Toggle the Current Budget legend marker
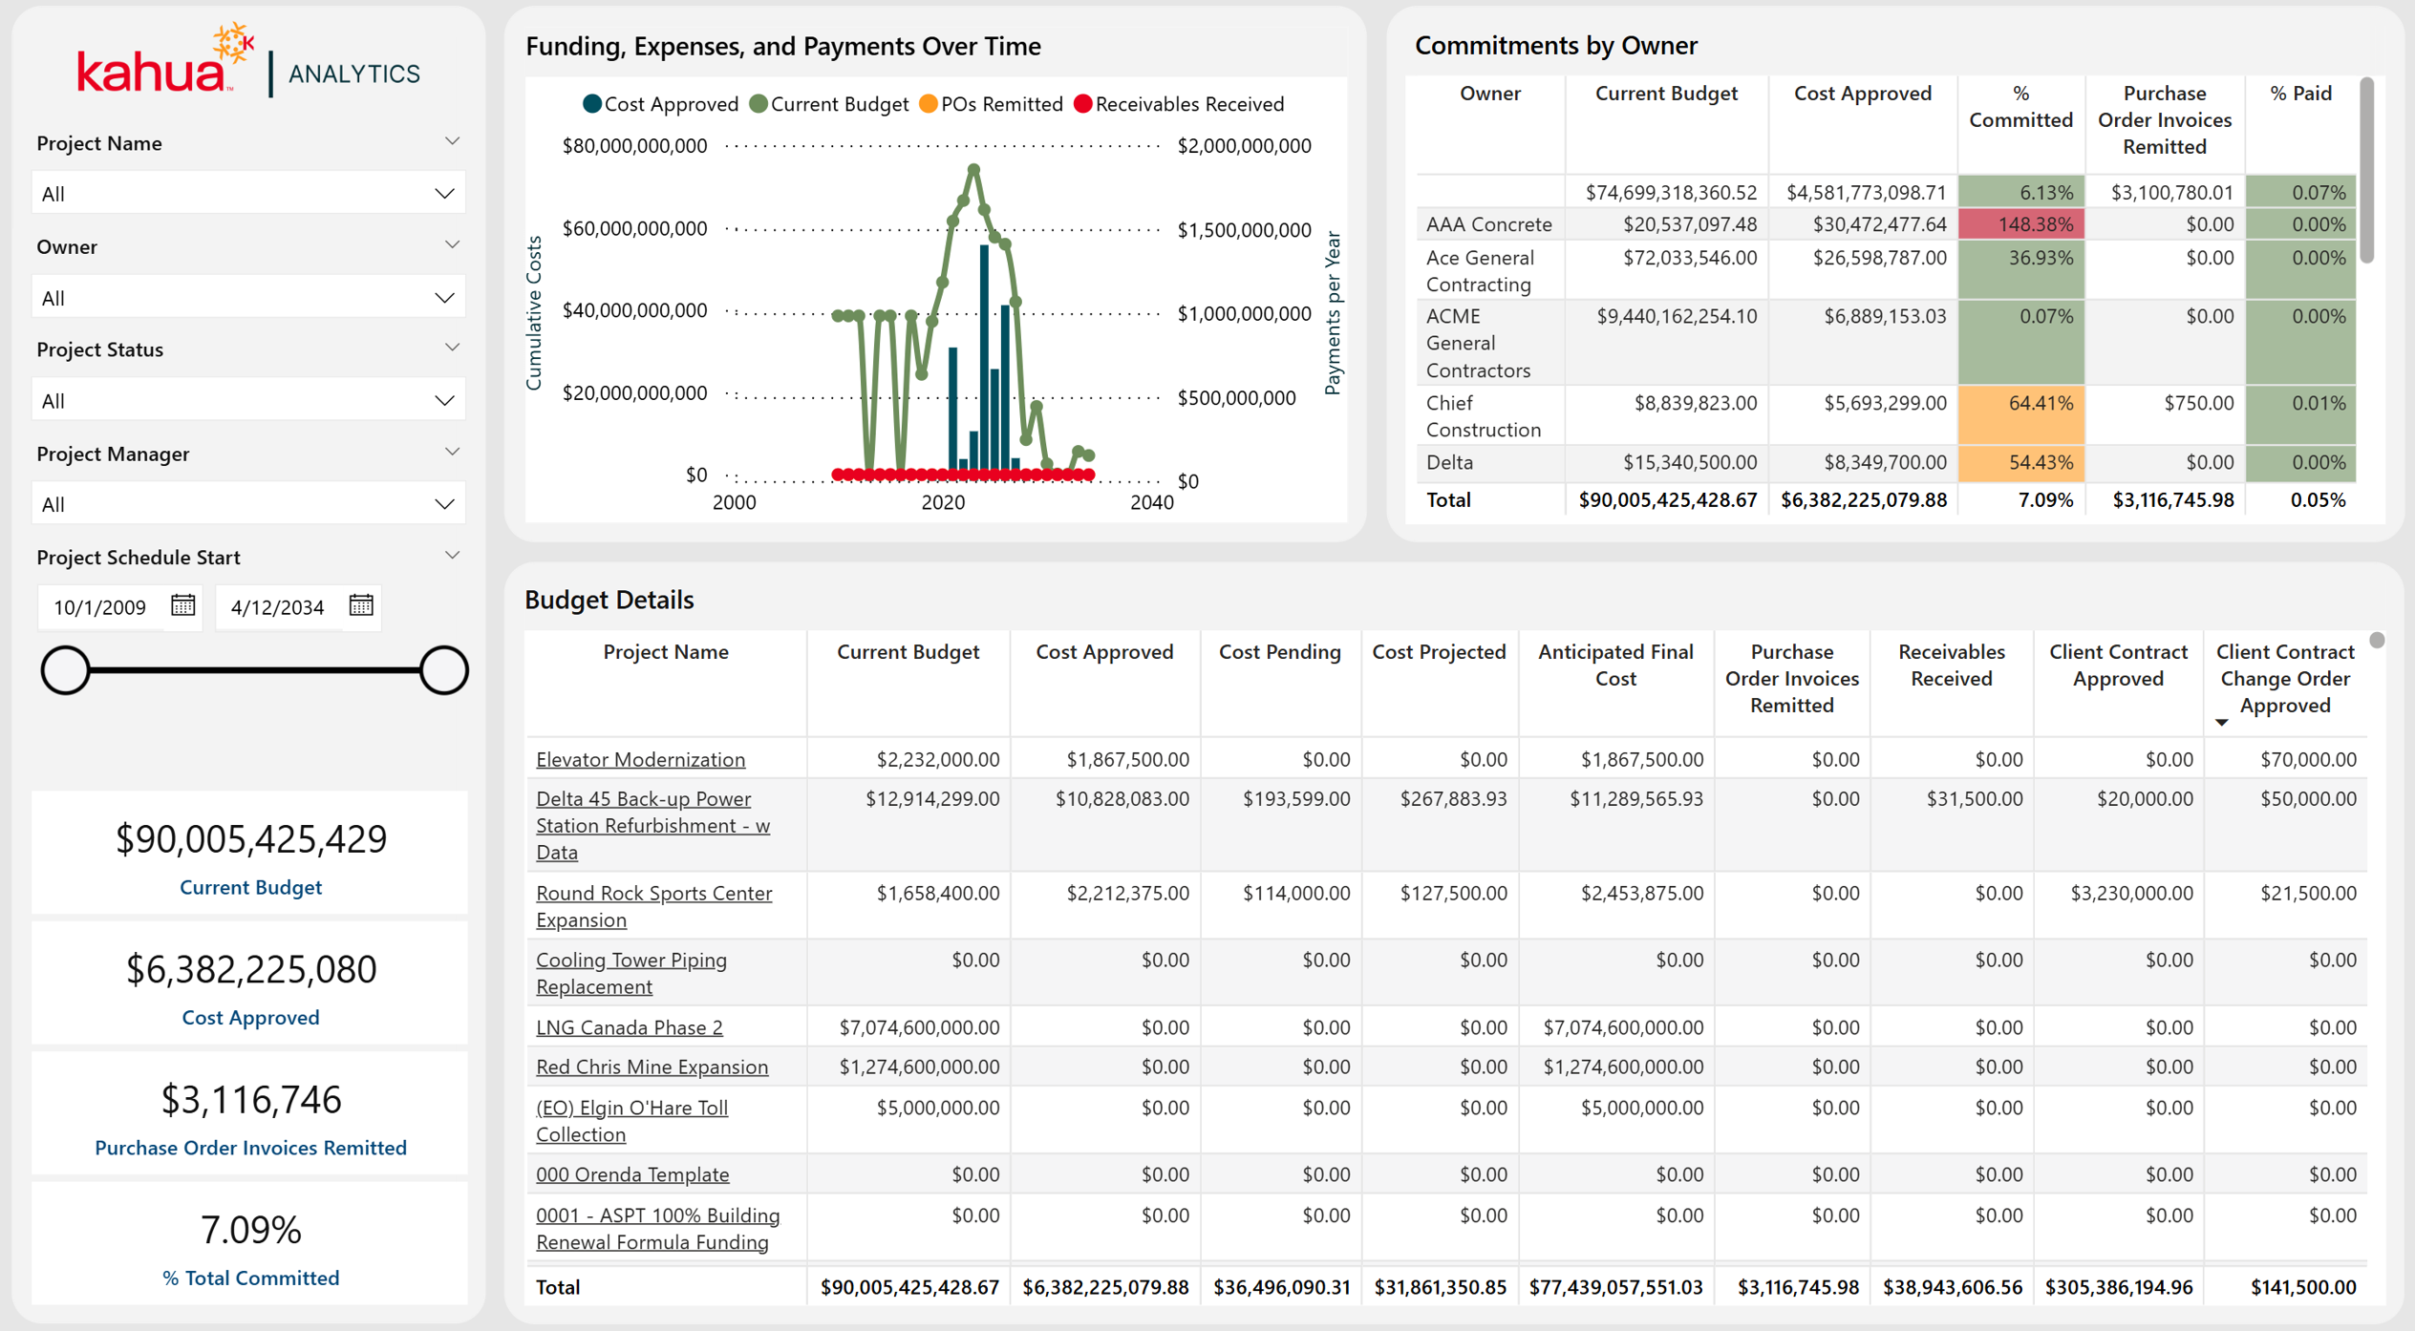This screenshot has width=2415, height=1331. point(759,104)
